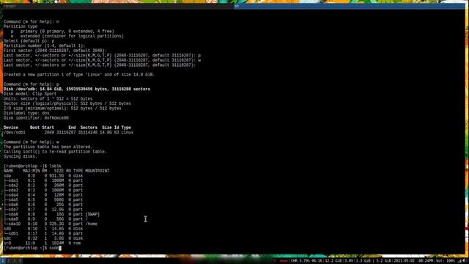Click the 'e extended' partition type line
Image resolution: width=469 pixels, height=264 pixels.
coord(67,36)
